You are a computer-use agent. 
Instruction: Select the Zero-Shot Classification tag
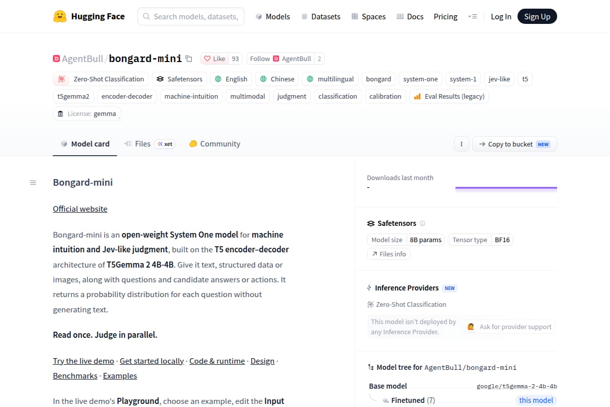click(101, 79)
